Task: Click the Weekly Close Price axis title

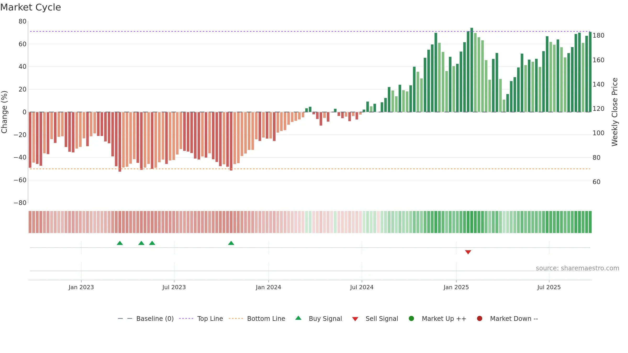Action: 615,112
